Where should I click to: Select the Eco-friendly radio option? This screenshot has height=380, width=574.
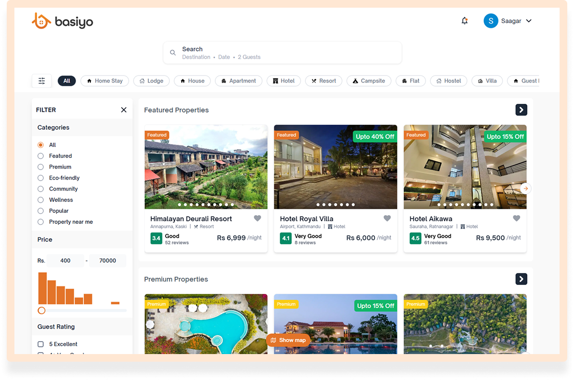(40, 178)
